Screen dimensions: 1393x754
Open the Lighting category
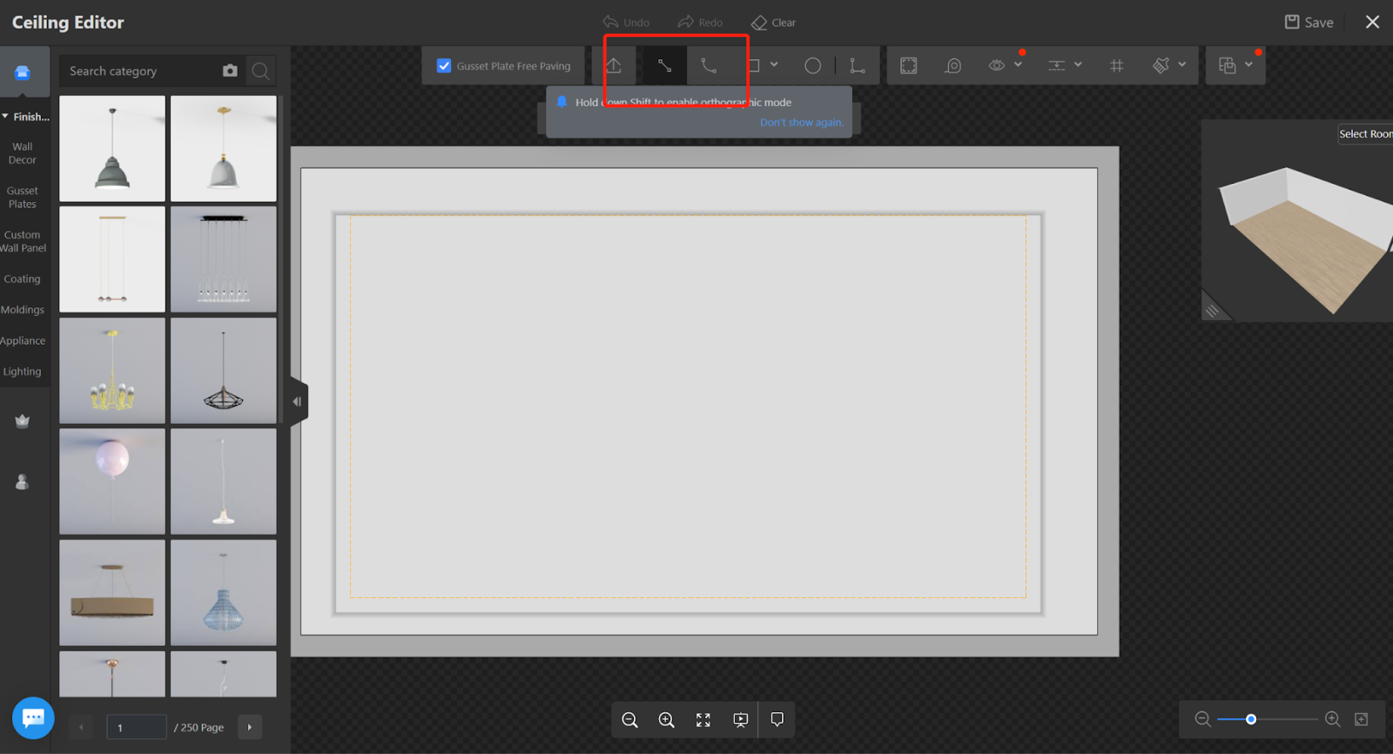[22, 372]
